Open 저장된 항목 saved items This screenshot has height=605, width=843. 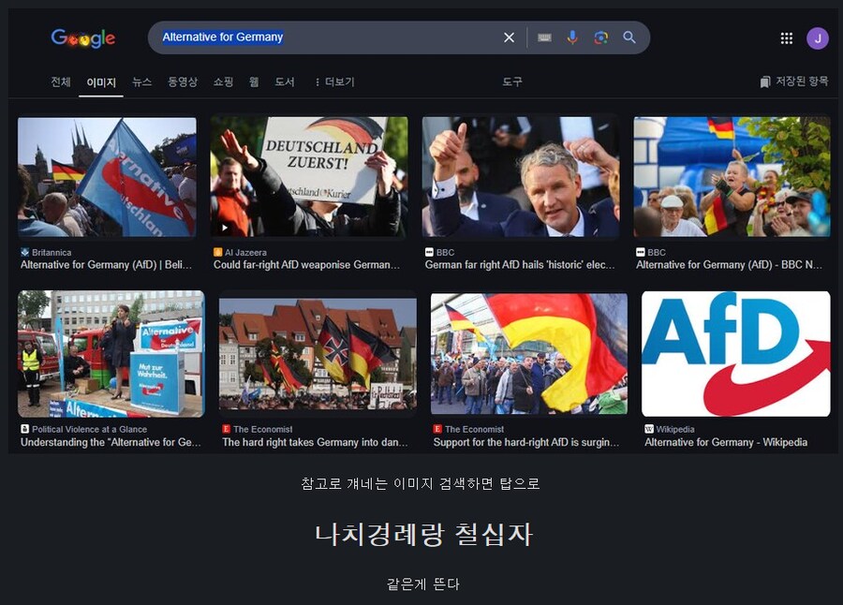(794, 81)
